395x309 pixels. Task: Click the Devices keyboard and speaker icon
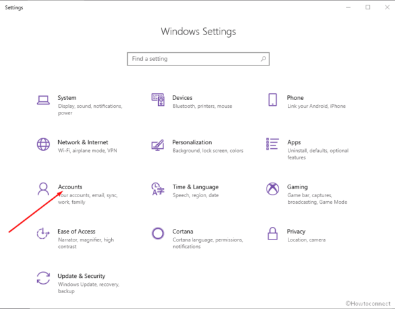point(158,100)
